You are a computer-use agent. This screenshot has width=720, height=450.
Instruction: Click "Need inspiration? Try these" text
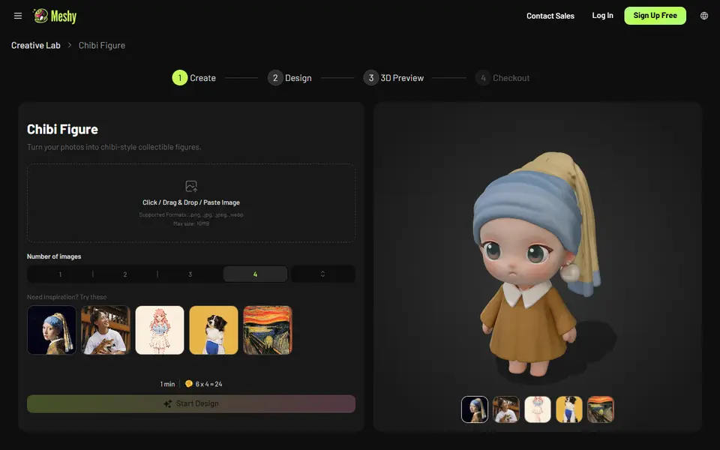point(67,297)
